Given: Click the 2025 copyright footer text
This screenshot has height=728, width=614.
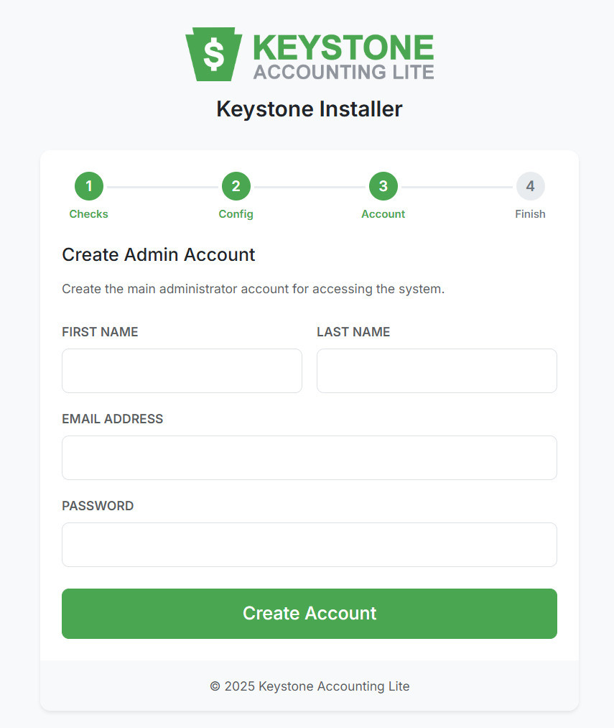Looking at the screenshot, I should point(309,686).
